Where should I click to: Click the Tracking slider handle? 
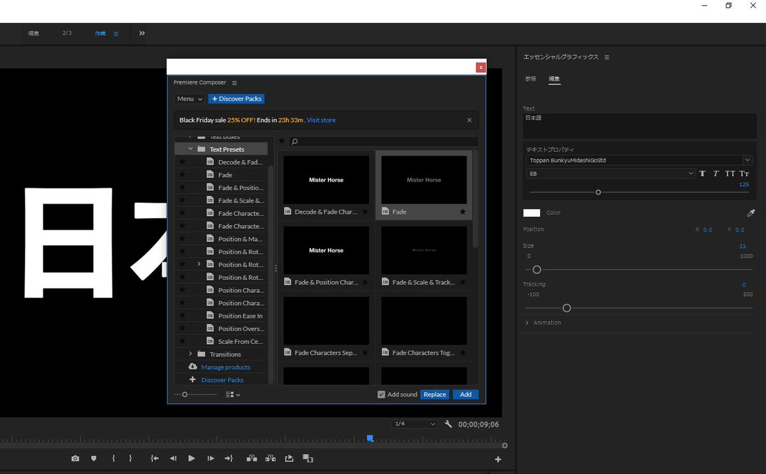click(x=566, y=308)
